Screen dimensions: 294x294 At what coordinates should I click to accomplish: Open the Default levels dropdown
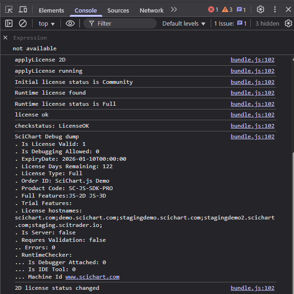click(184, 24)
